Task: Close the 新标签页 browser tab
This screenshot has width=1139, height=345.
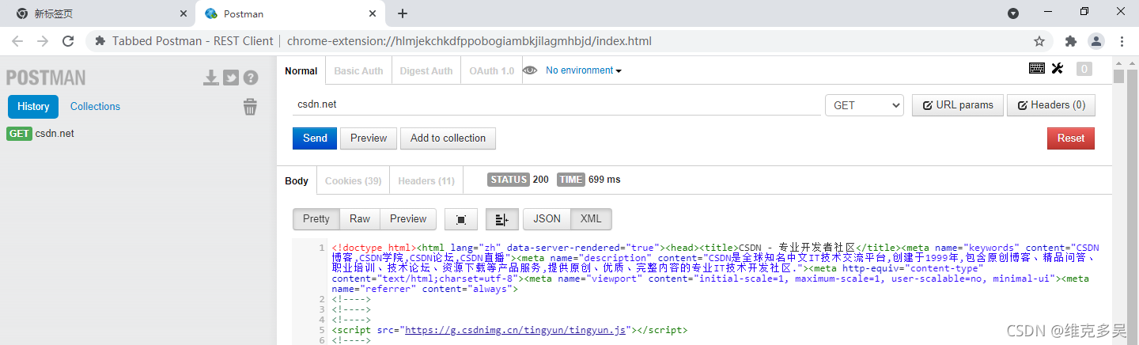Action: pos(184,13)
